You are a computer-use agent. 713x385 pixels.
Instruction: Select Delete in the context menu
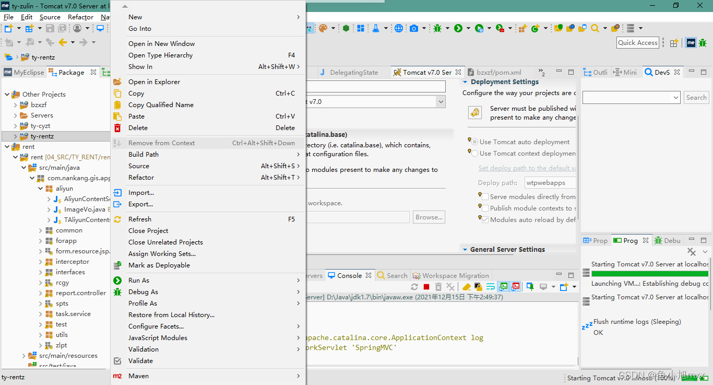point(208,127)
